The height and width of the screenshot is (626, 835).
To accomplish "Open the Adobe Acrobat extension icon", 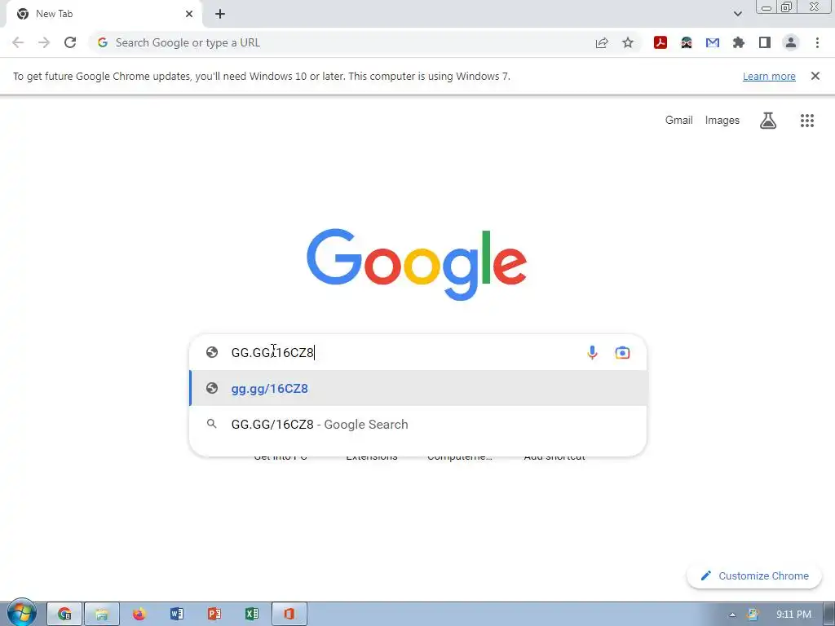I will click(660, 42).
